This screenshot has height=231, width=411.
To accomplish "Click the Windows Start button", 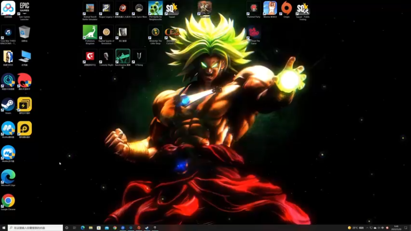I will (4, 228).
